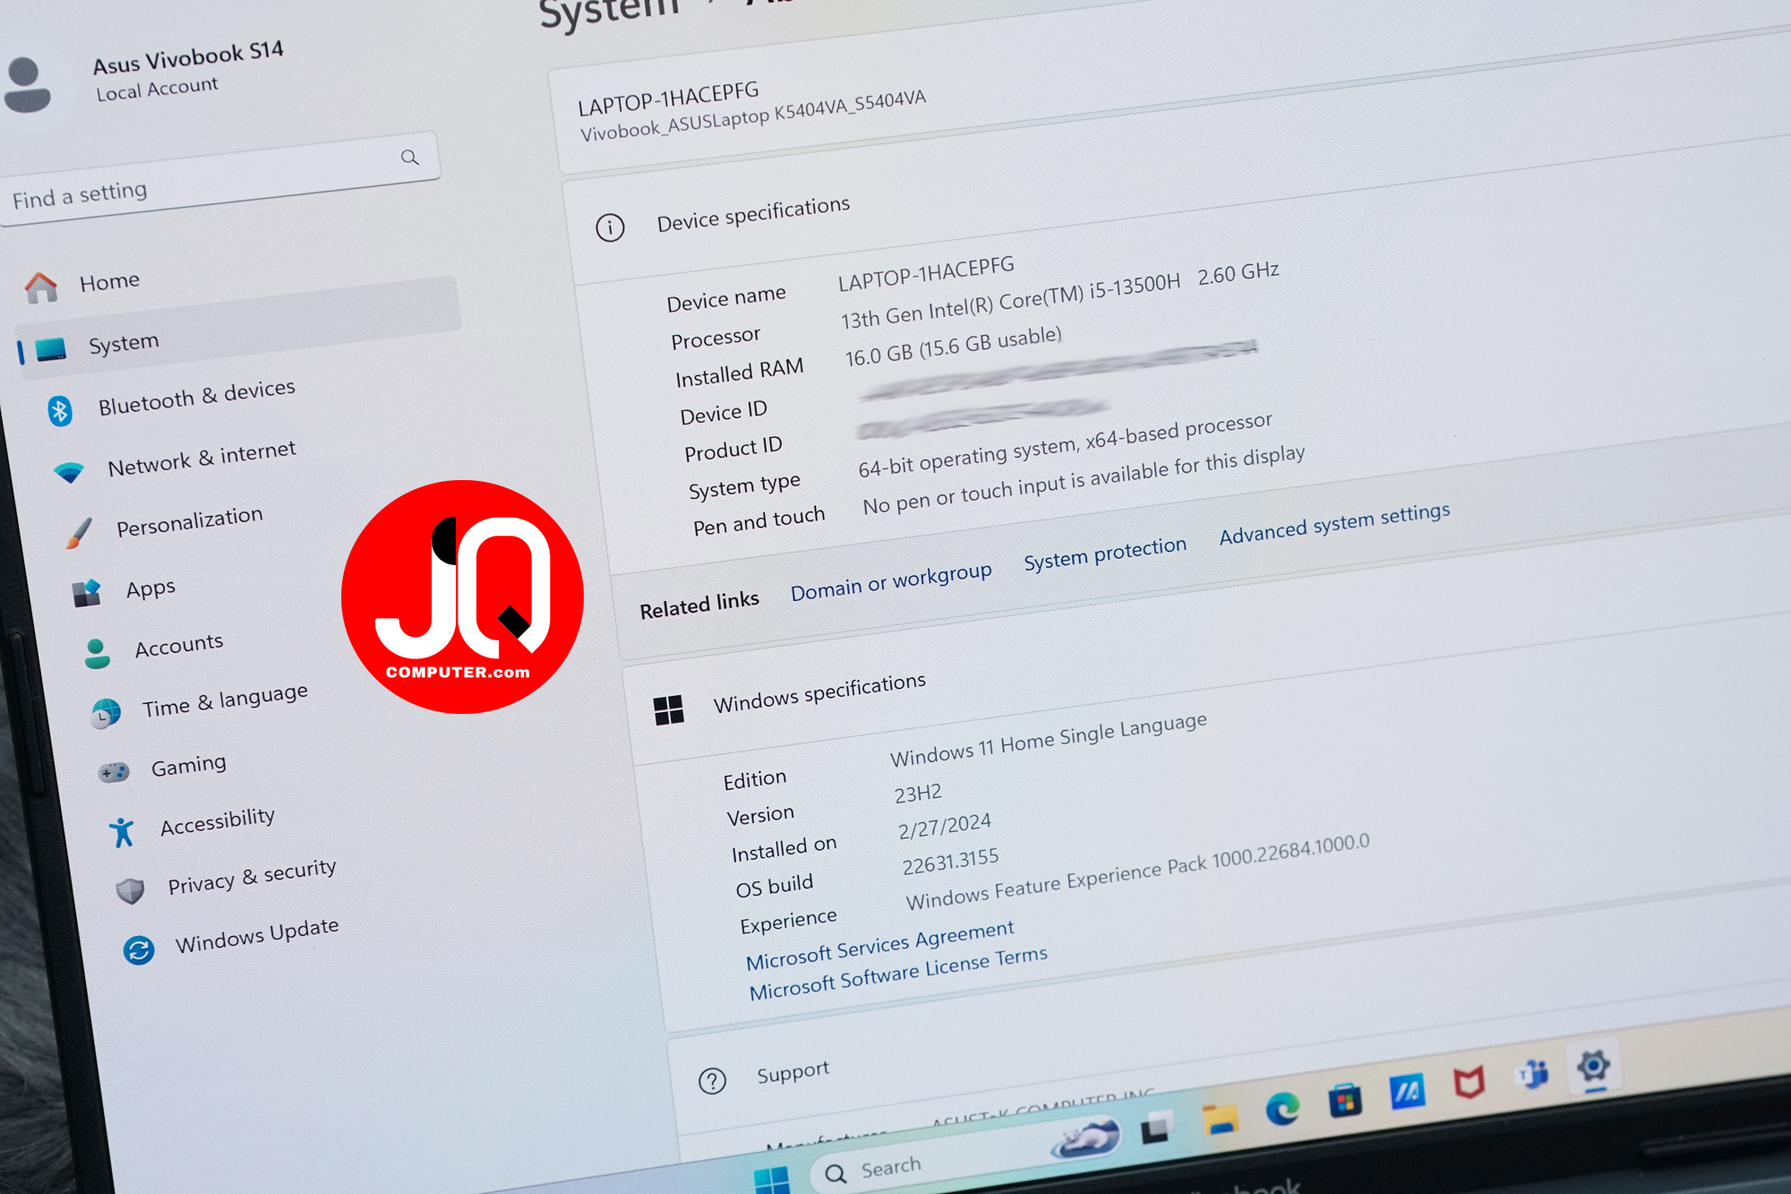
Task: Open Gaming settings page
Action: 188,765
